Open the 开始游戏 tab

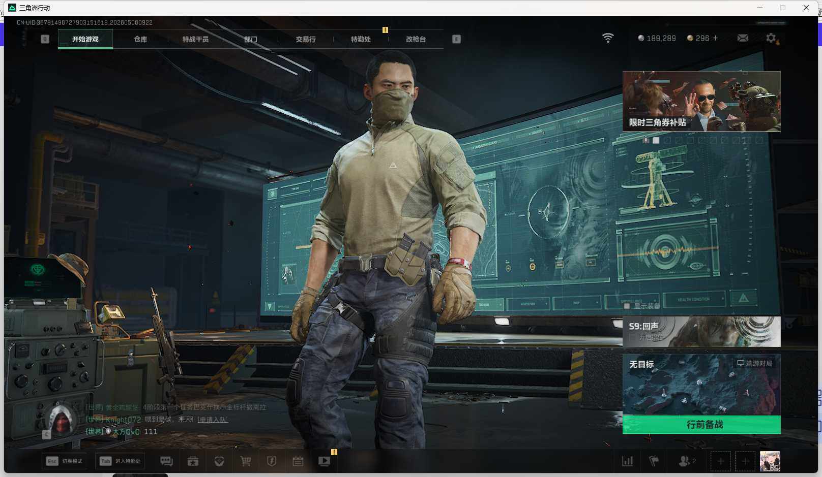85,39
